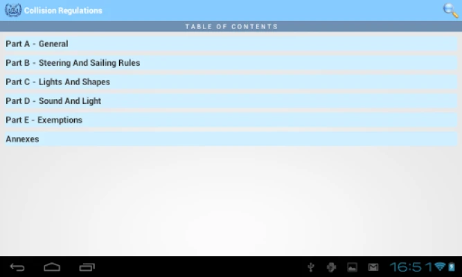The image size is (462, 277).
Task: Tap the Collision Regulations title text
Action: click(x=63, y=10)
